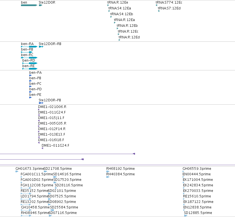
Task: Open the SD07525.5prime EST
Action: 49,199
